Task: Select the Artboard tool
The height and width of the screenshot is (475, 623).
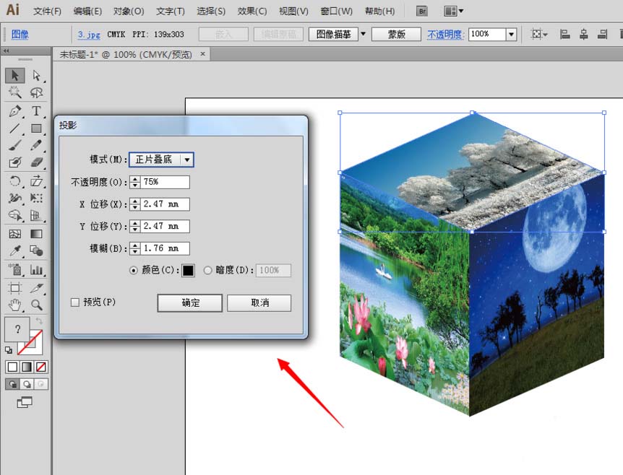Action: tap(15, 288)
